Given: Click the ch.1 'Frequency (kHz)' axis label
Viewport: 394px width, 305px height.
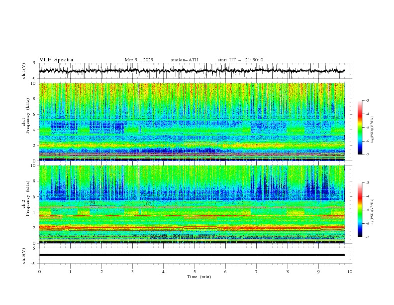Looking at the screenshot, I should pyautogui.click(x=28, y=116).
